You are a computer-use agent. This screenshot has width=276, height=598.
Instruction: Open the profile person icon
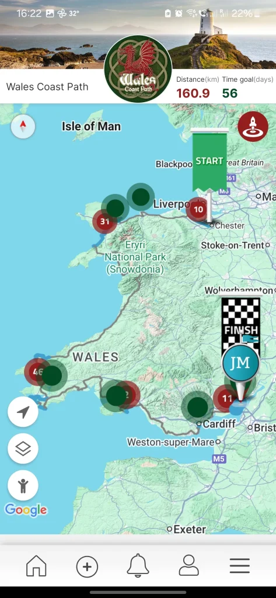coord(188,565)
